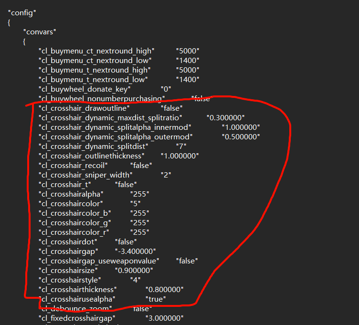Screen dimensions: 359x325
Task: Click "5000" value of ct_nextround_high
Action: pyautogui.click(x=188, y=51)
